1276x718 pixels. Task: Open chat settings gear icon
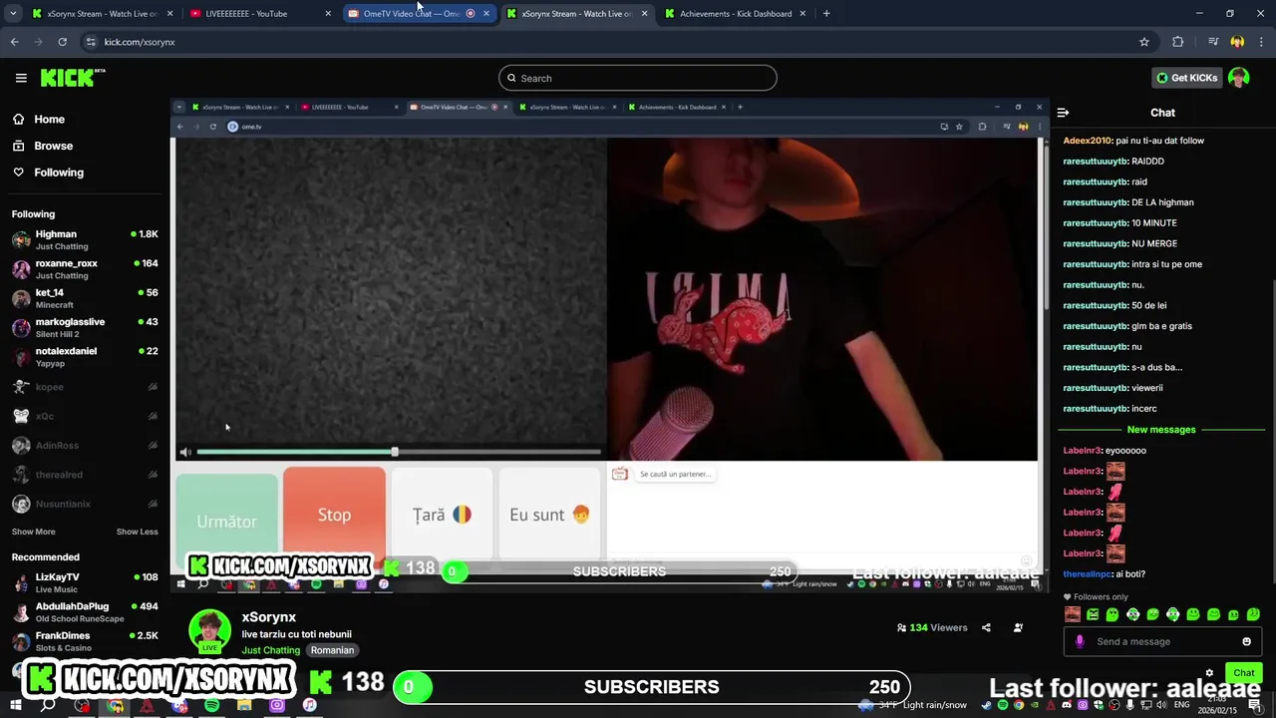coord(1209,673)
